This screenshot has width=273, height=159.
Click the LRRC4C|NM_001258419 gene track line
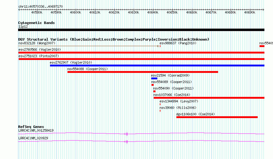tap(141, 133)
